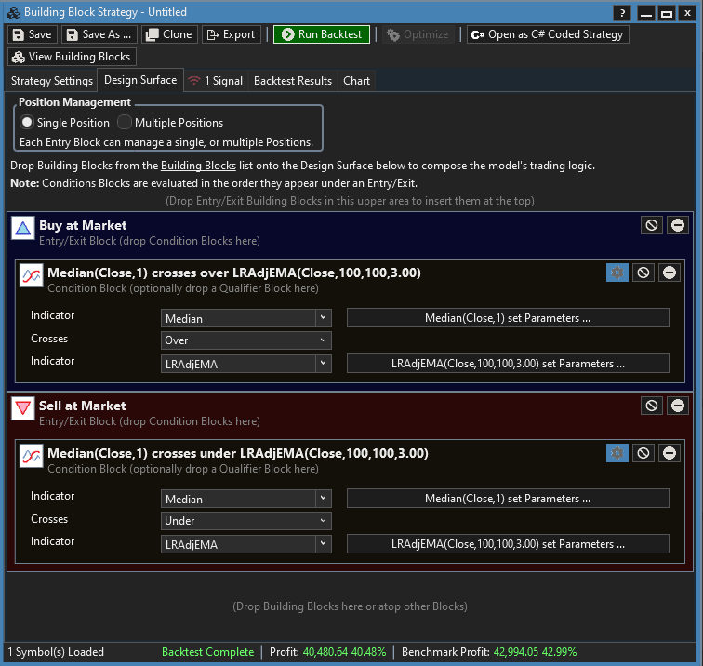Open the LRAdjEMA indicator dropdown in Sell block

[x=245, y=543]
